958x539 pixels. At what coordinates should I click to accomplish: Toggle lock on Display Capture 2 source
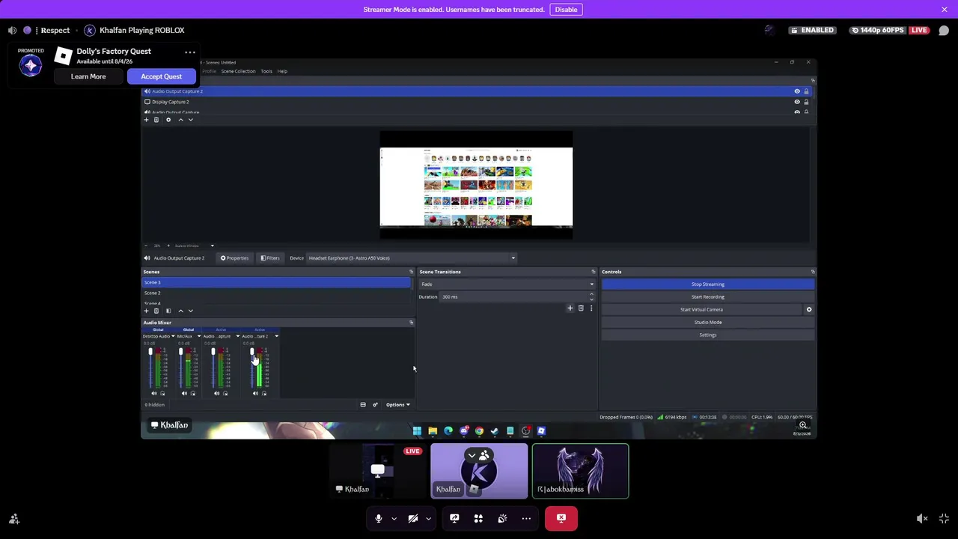(806, 102)
